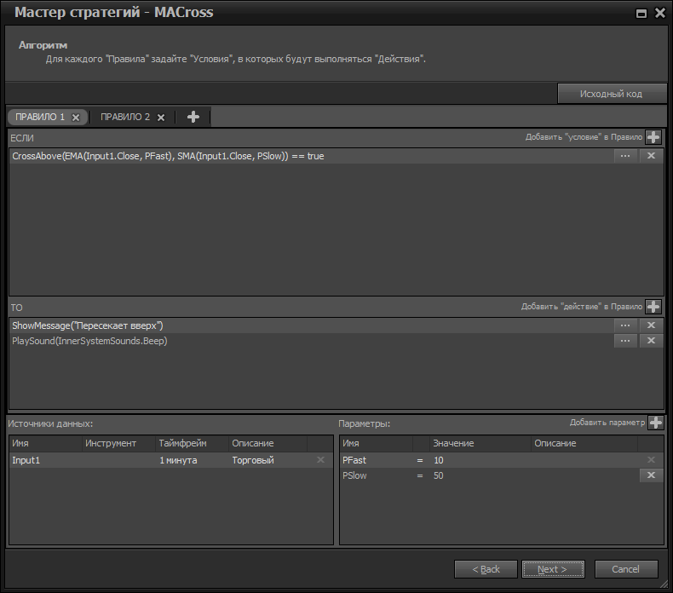Click the PFast value field
This screenshot has height=593, width=673.
click(x=477, y=460)
